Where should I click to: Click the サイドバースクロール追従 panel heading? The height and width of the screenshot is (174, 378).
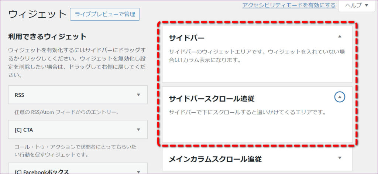212,99
